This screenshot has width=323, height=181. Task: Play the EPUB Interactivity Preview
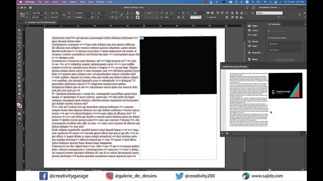click(x=223, y=133)
